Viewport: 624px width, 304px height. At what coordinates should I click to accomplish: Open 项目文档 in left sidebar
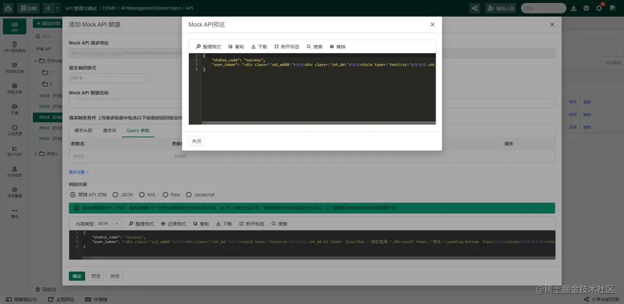tap(15, 88)
